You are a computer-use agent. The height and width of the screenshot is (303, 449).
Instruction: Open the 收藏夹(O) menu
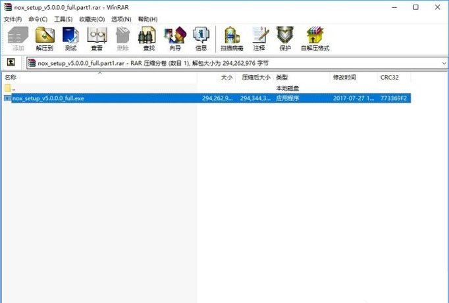(92, 19)
